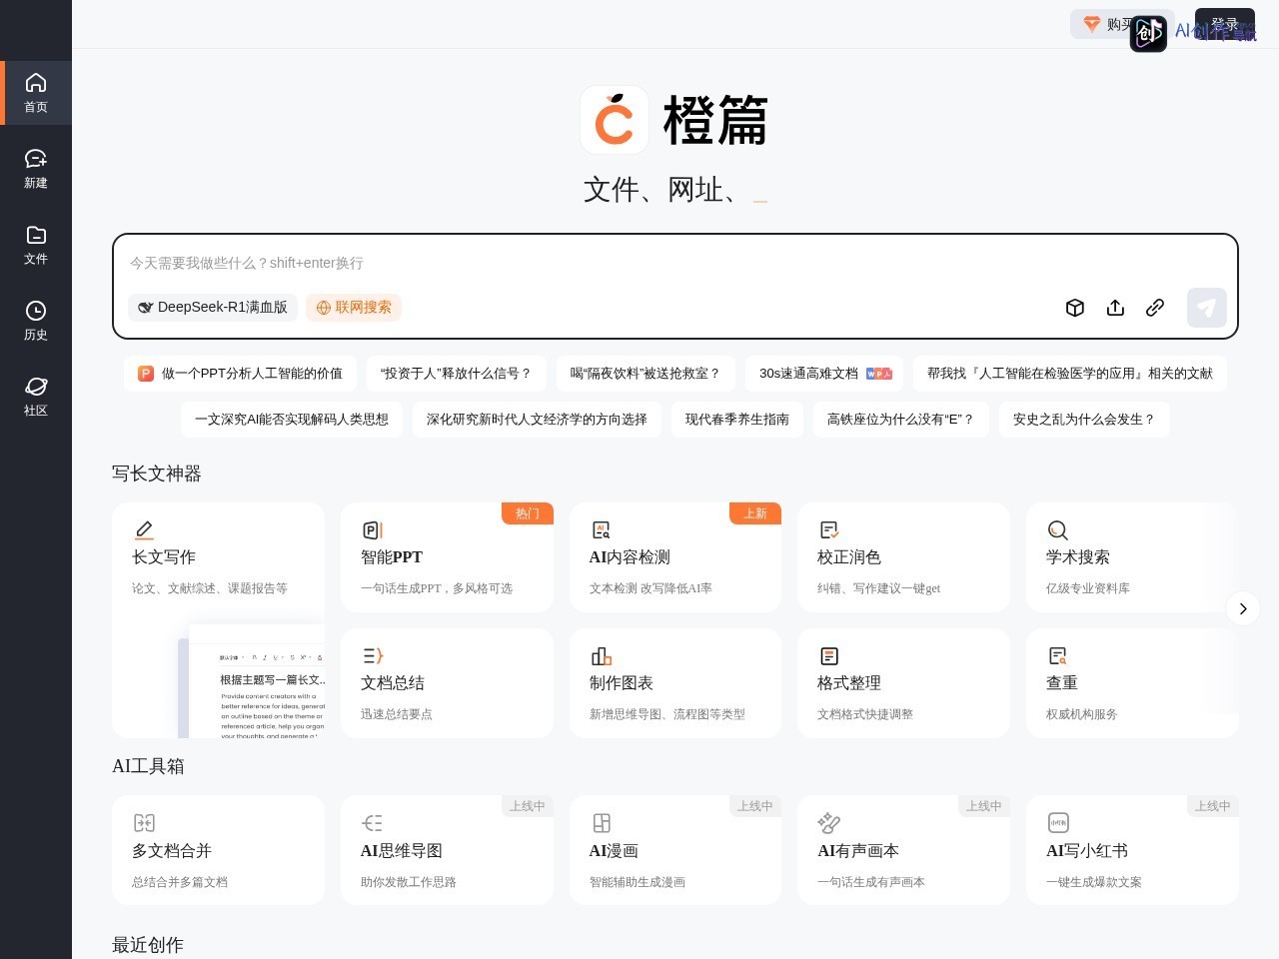Image resolution: width=1279 pixels, height=959 pixels.
Task: Click the AI思维导图 card icon
Action: (373, 823)
